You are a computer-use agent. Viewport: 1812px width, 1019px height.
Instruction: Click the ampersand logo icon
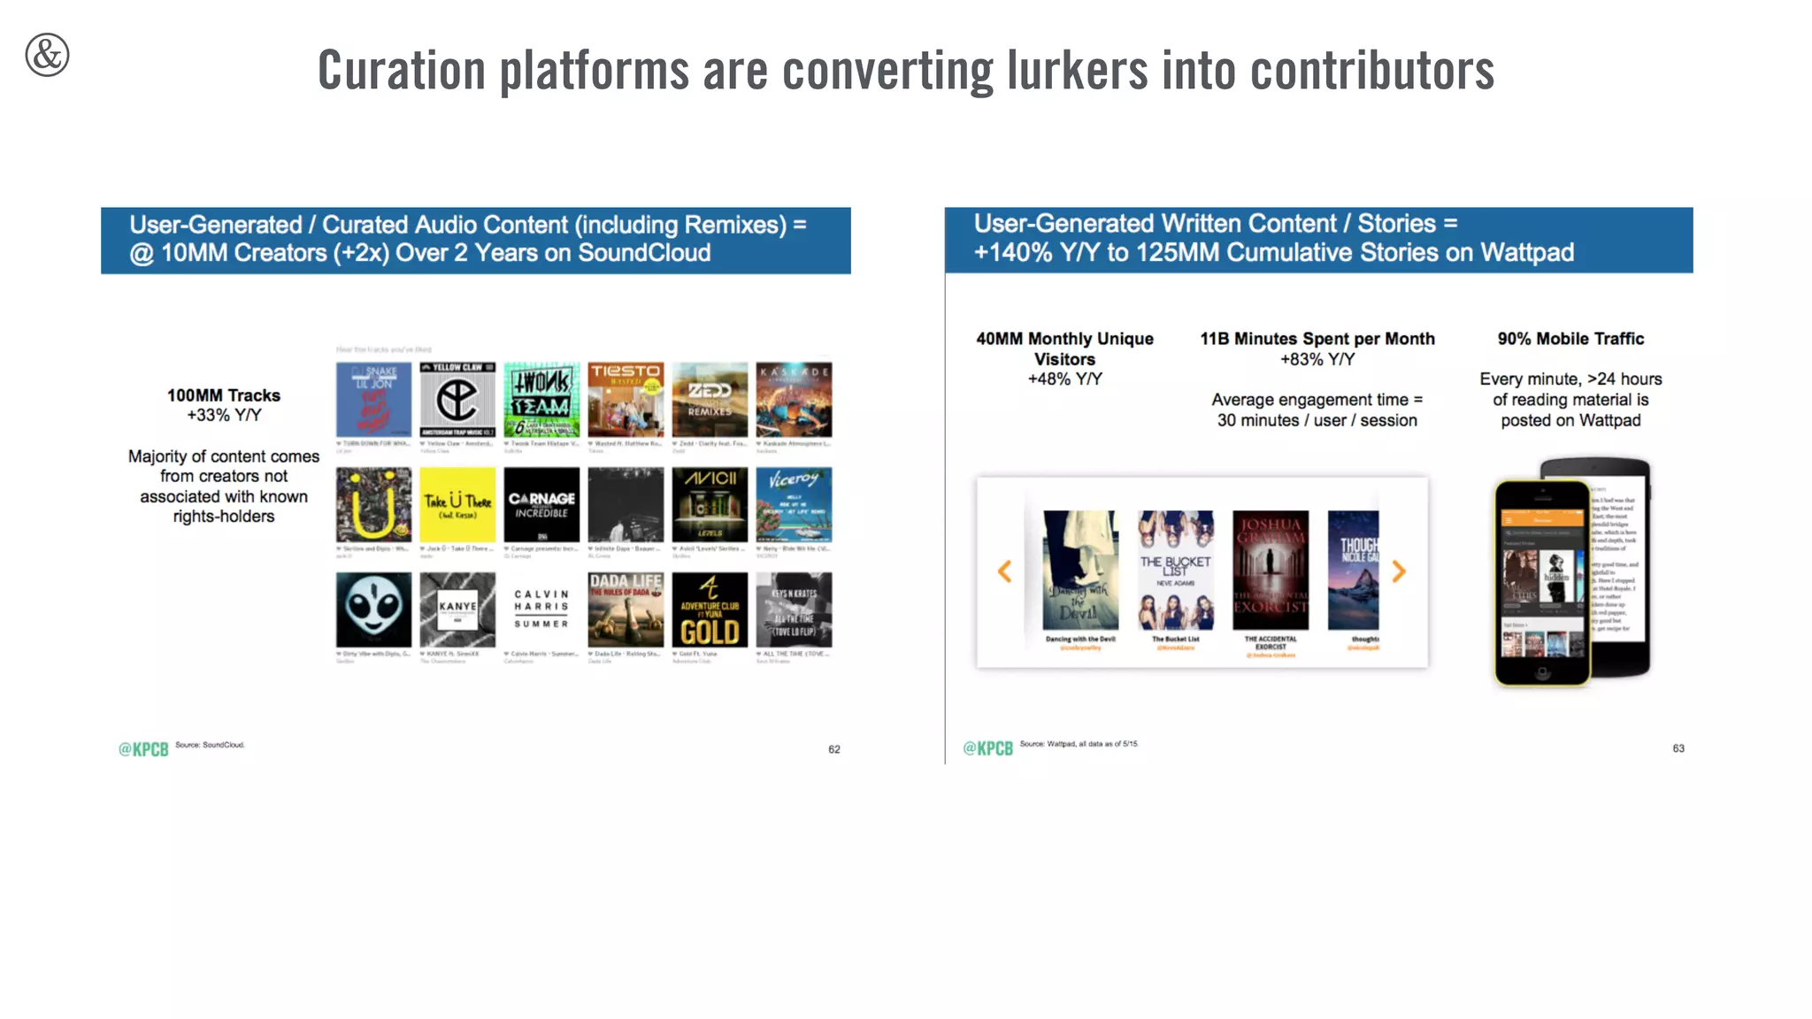pos(47,55)
